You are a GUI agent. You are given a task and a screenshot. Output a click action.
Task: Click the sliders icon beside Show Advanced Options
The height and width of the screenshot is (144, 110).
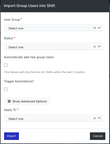(x=9, y=101)
